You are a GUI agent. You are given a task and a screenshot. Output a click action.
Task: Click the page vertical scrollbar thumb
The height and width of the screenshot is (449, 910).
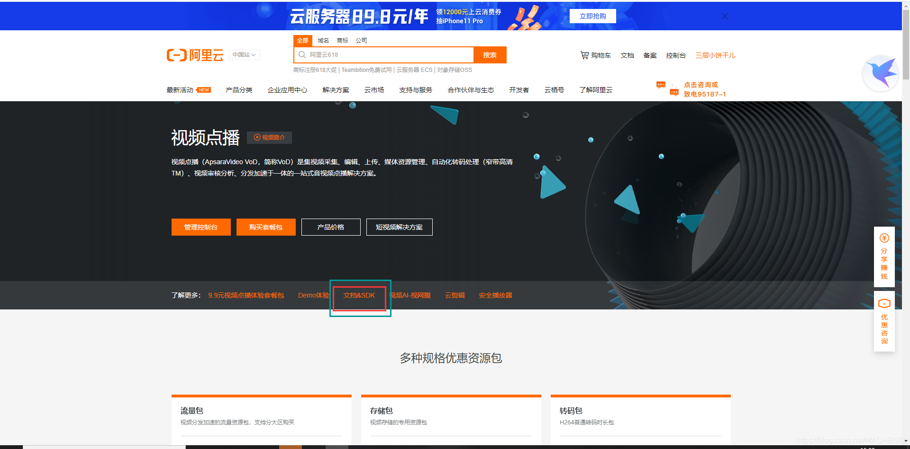click(906, 44)
